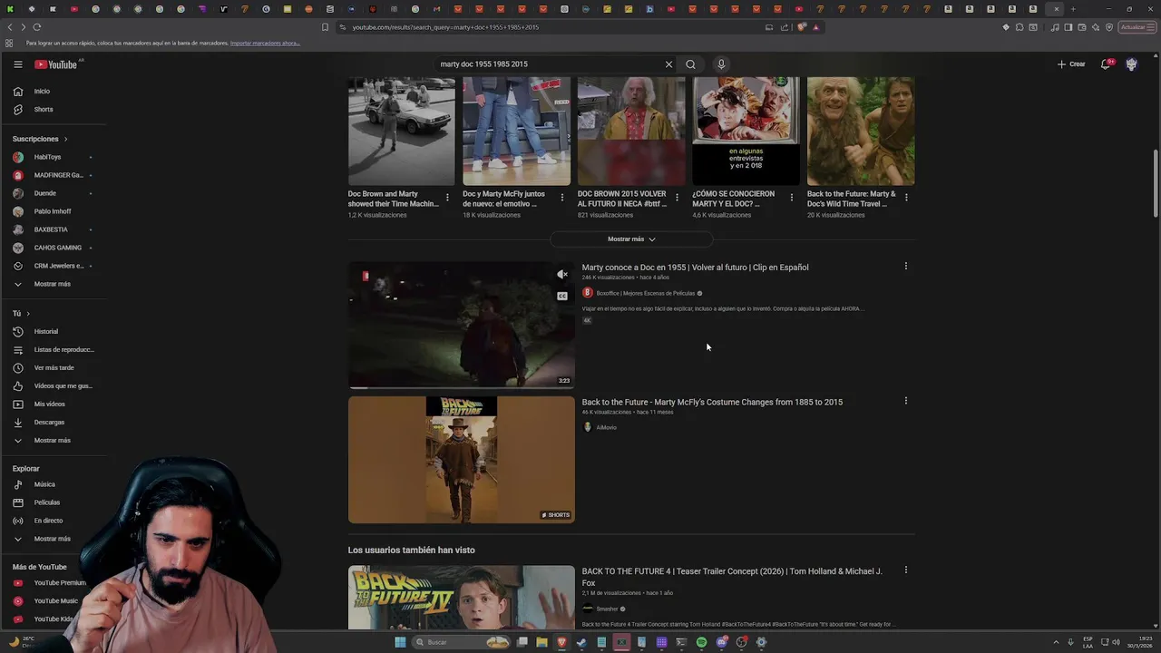Viewport: 1161px width, 653px height.
Task: Clear the search query with X
Action: tap(668, 64)
